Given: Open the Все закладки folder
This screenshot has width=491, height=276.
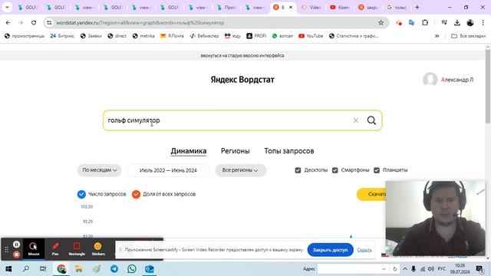Looking at the screenshot, I should [469, 36].
